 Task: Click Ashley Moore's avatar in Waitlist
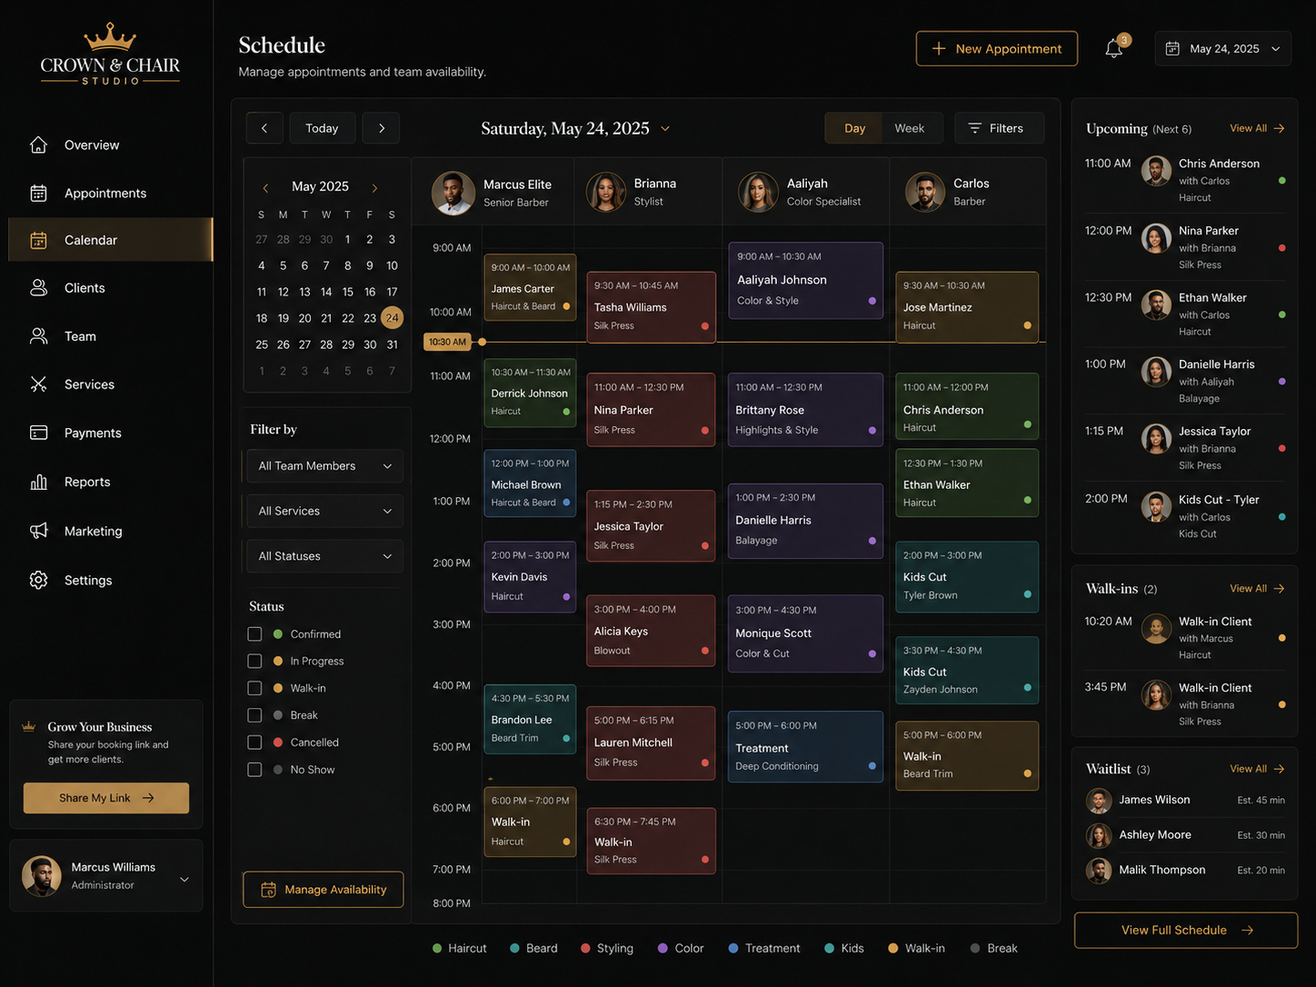(1099, 835)
